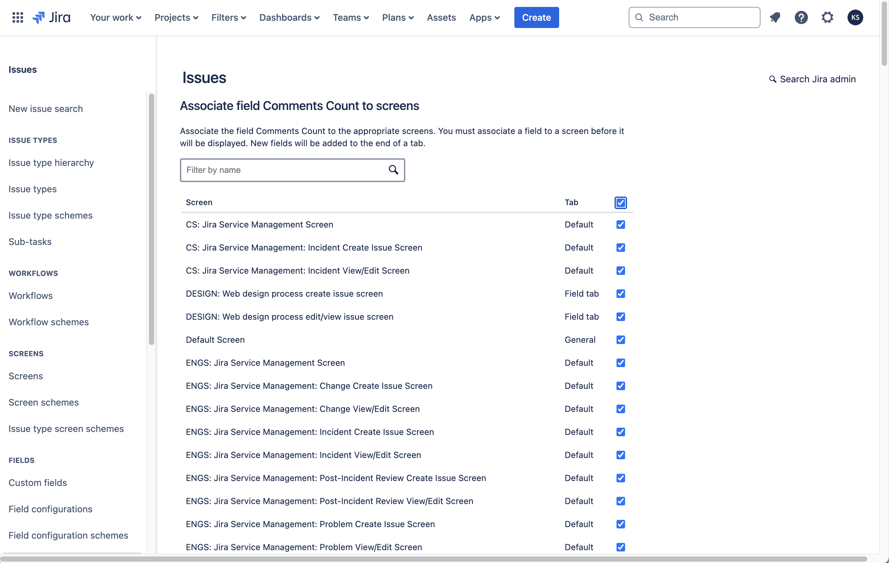Viewport: 889px width, 563px height.
Task: Click the filter by name magnifier icon
Action: pos(393,170)
